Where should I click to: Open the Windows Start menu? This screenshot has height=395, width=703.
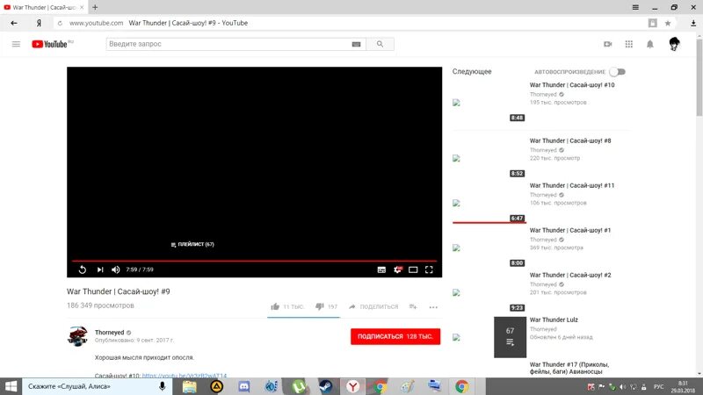[x=11, y=386]
